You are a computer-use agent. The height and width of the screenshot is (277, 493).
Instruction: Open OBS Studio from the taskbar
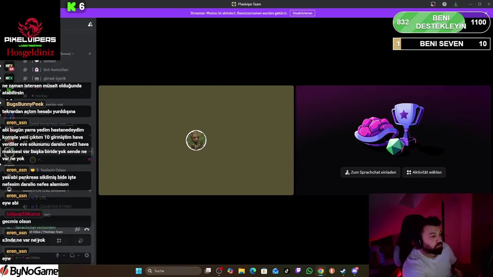[219, 271]
